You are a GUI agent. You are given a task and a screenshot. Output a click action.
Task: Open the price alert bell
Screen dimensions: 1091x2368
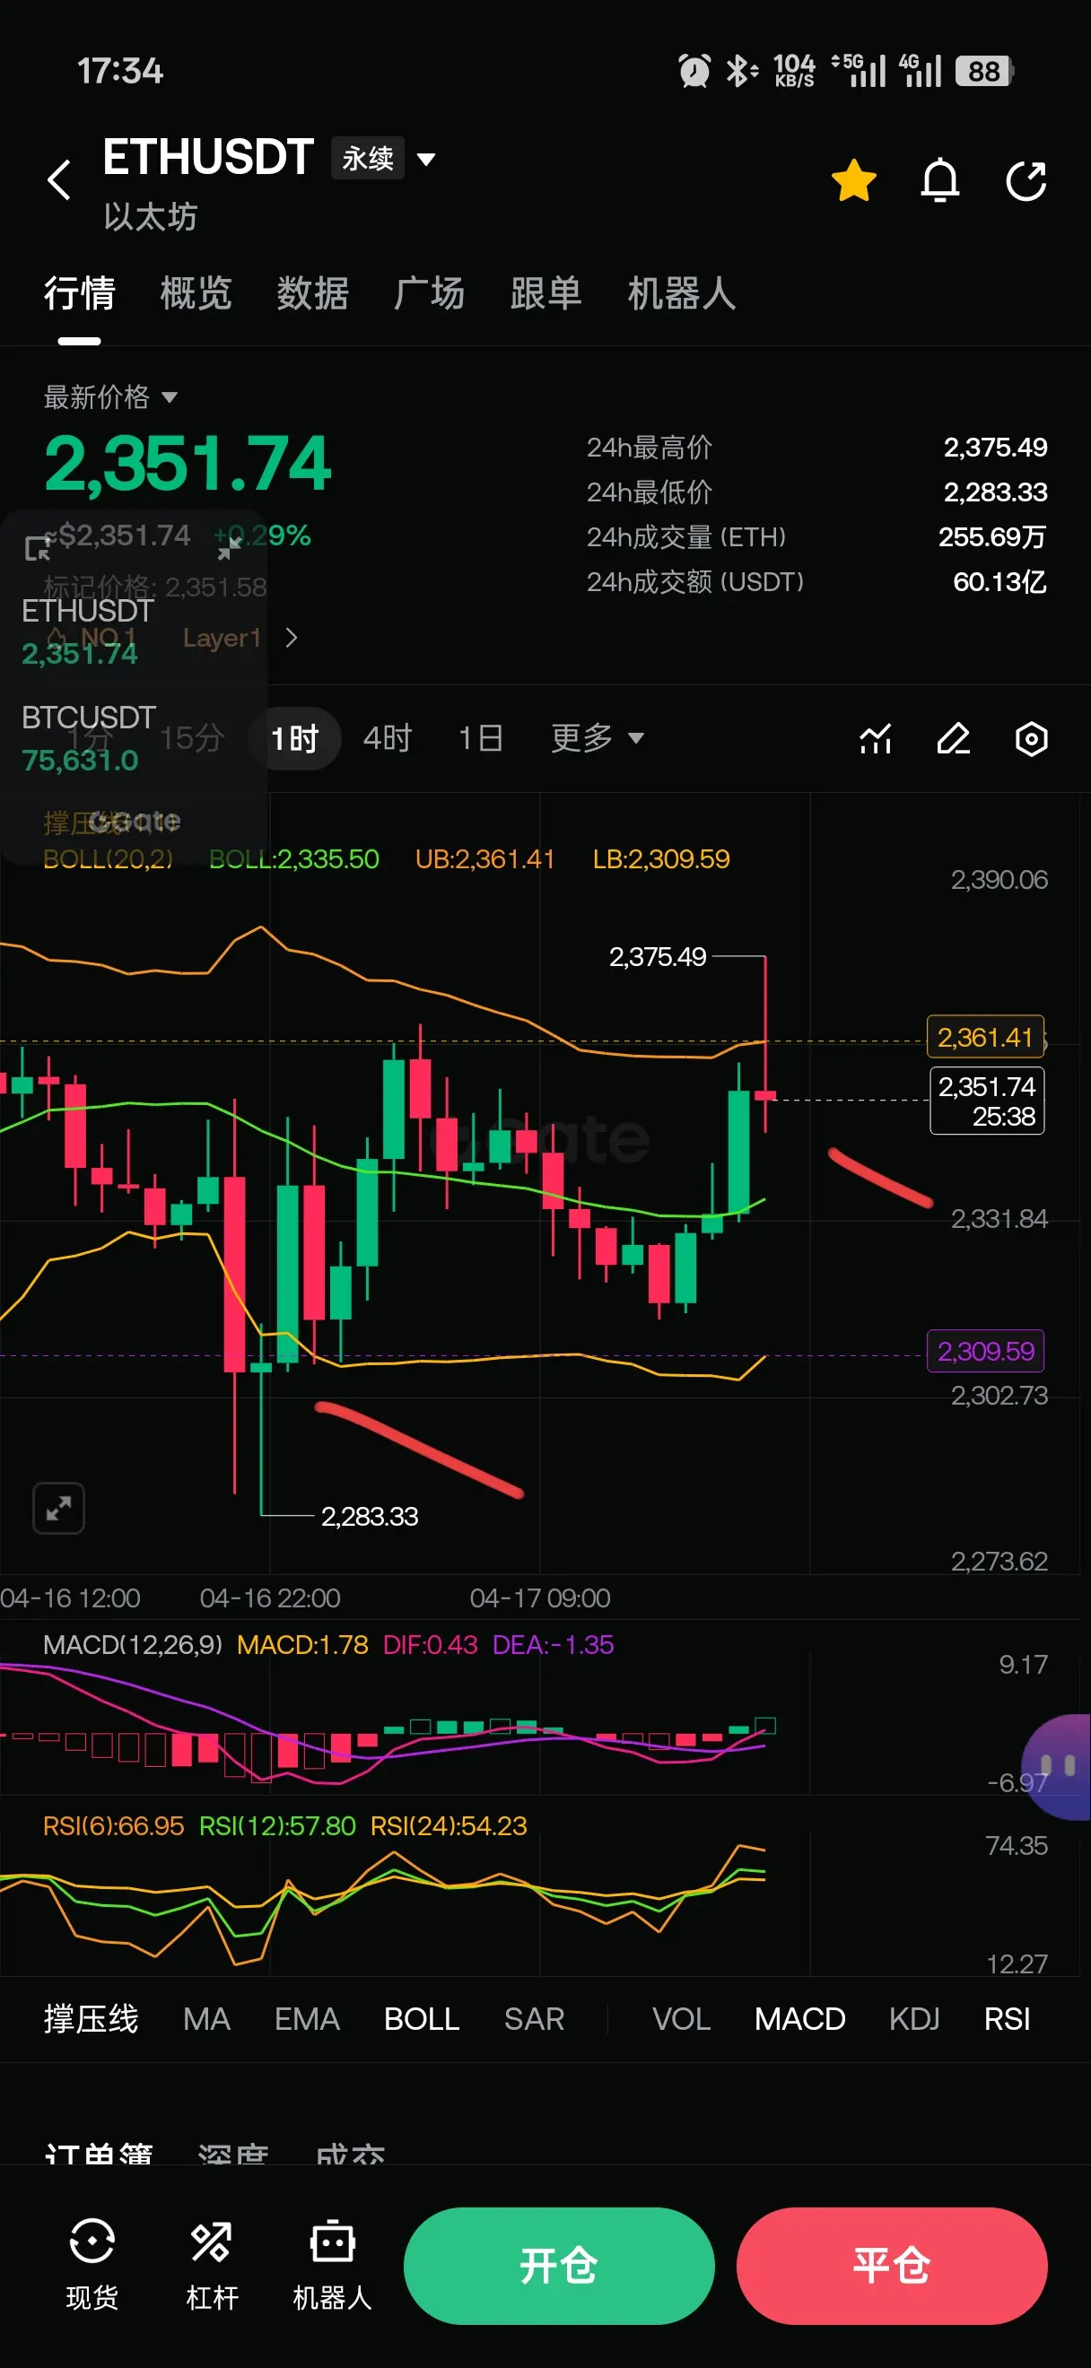(x=940, y=180)
